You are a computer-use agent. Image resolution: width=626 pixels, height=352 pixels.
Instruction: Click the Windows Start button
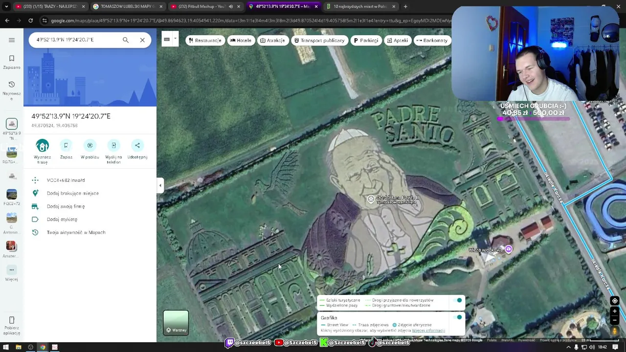6,347
